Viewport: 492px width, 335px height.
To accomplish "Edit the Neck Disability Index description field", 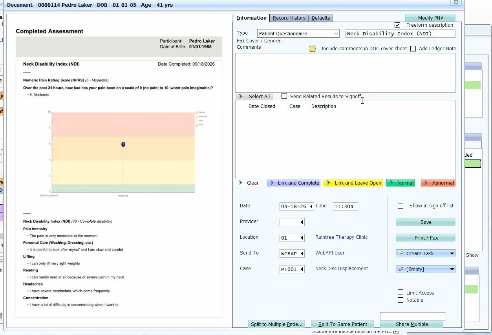I will [x=400, y=34].
